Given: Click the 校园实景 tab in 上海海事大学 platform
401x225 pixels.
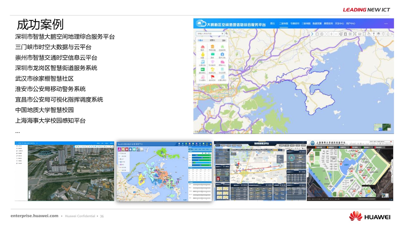Looking at the screenshot, I should (320, 147).
